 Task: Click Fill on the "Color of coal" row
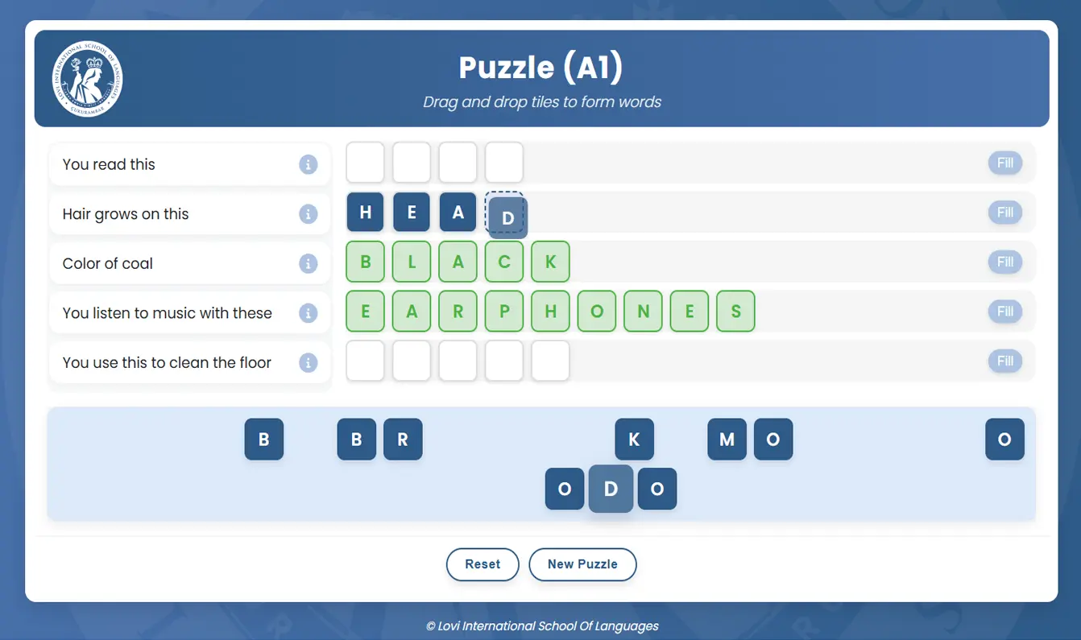tap(1004, 262)
